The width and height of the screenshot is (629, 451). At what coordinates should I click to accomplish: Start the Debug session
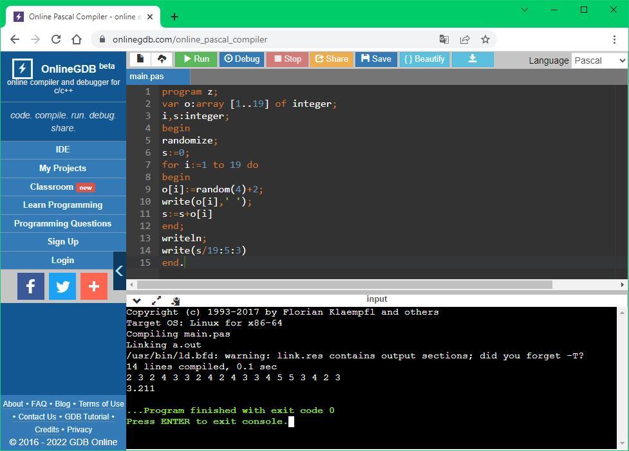tap(242, 59)
